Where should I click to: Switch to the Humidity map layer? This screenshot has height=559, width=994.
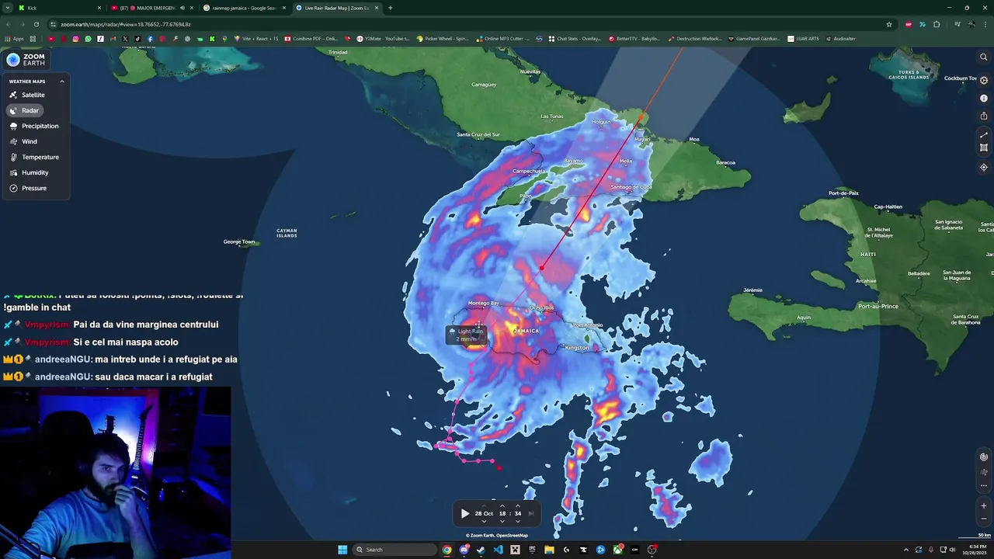(30, 172)
